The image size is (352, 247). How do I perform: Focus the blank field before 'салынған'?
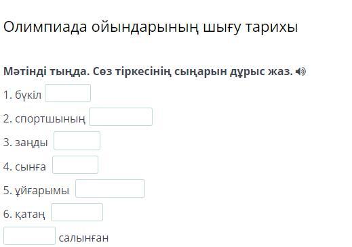click(29, 235)
